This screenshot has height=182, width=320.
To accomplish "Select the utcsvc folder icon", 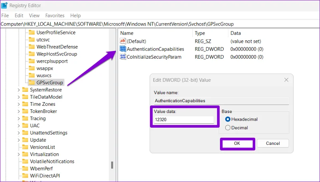I will (32, 40).
